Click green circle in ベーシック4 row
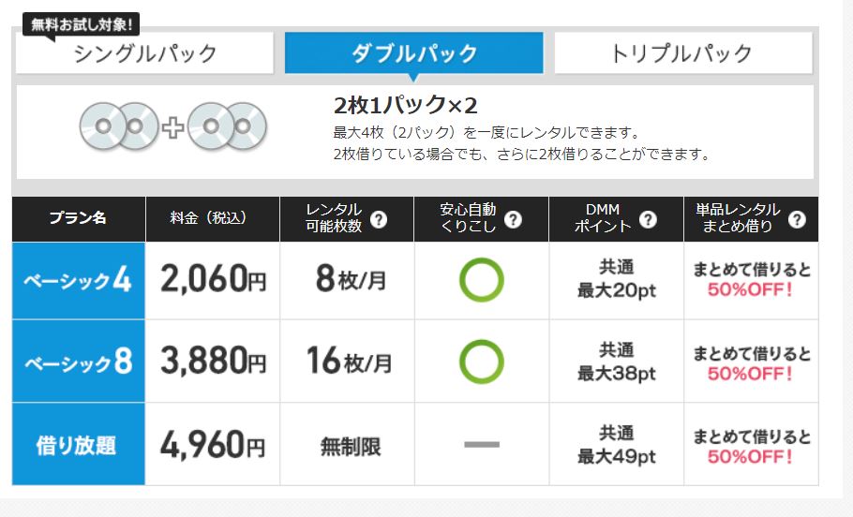The height and width of the screenshot is (517, 853). coord(482,280)
